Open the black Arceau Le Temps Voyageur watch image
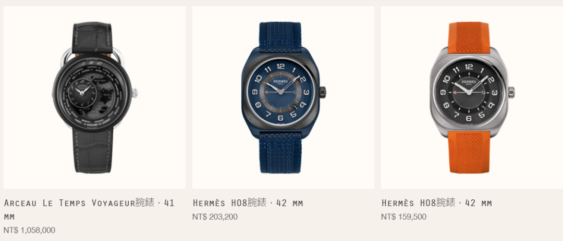Image resolution: width=563 pixels, height=241 pixels. [x=94, y=97]
